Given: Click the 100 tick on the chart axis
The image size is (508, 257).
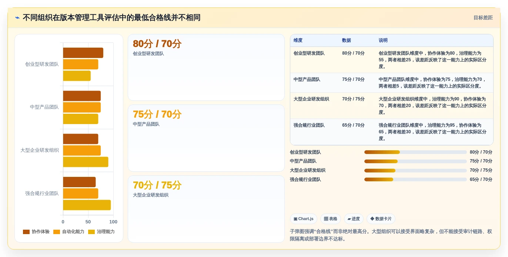Looking at the screenshot, I should [113, 222].
